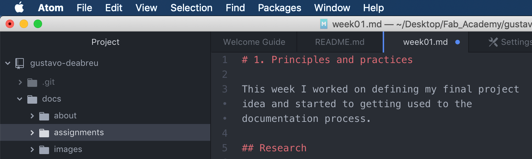Select the docs folder label
Image resolution: width=532 pixels, height=159 pixels.
52,99
